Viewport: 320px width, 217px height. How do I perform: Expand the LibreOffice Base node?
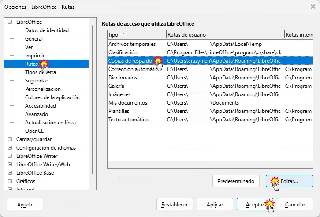[10, 173]
